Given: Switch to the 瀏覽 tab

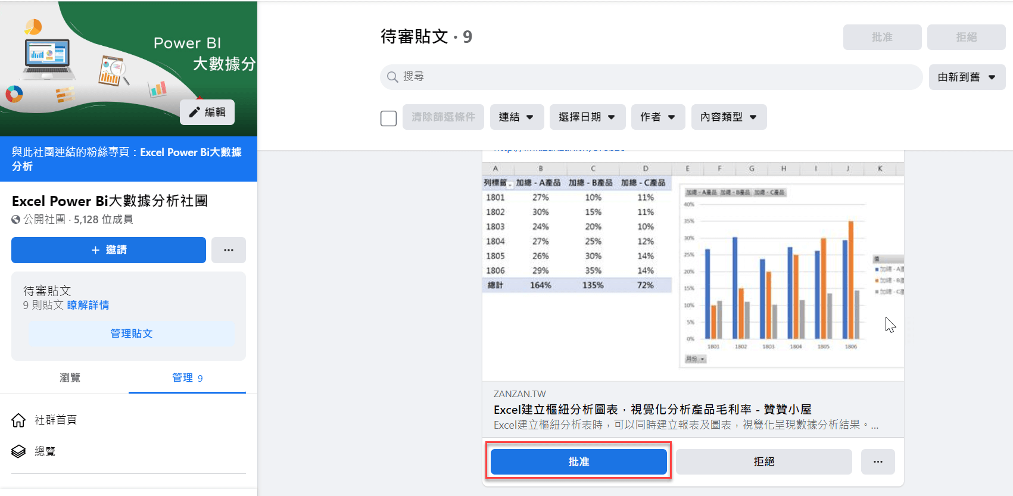Looking at the screenshot, I should click(x=70, y=378).
